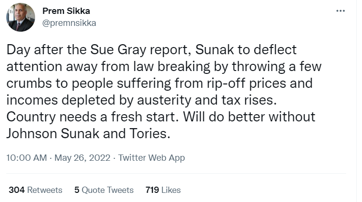
Task: View the 5 Quote Tweets
Action: click(104, 190)
